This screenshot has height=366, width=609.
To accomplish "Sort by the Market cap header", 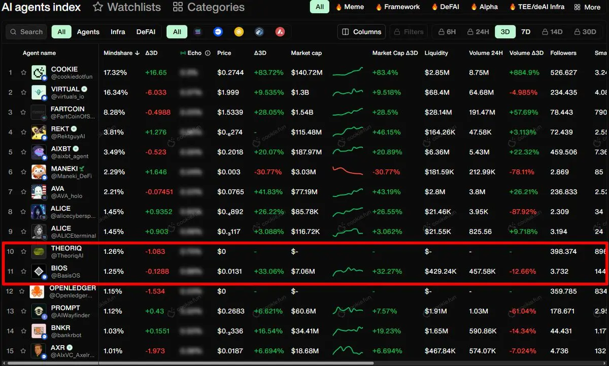I will click(x=306, y=53).
